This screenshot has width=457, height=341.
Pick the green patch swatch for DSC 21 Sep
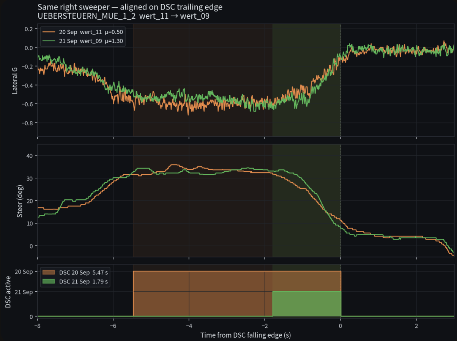(x=49, y=282)
